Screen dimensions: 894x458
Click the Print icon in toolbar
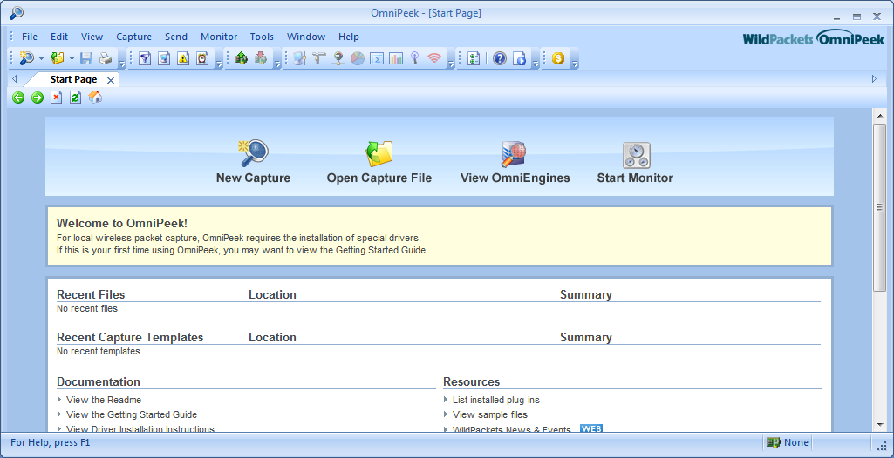tap(105, 58)
